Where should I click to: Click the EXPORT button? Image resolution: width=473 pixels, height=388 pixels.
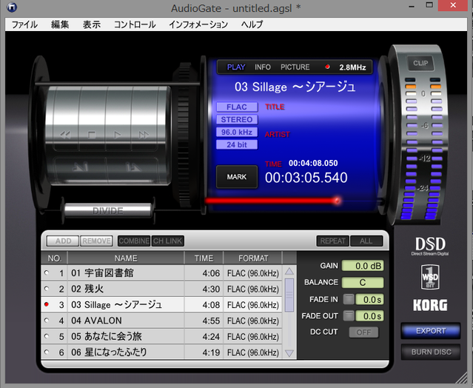(431, 331)
